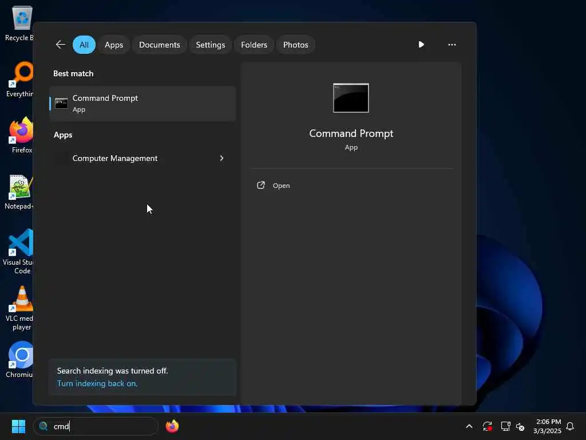Go back with the search back arrow
Screen dimensions: 586x440
coord(61,45)
